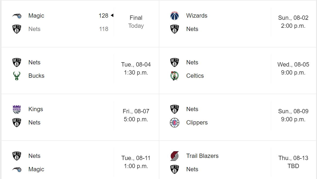
Task: Click the Boston Celtics logo
Action: (x=174, y=76)
